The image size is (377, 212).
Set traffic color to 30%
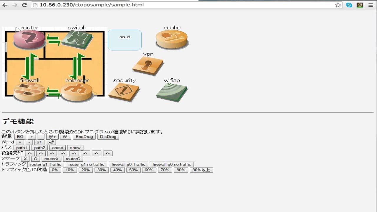coord(102,170)
